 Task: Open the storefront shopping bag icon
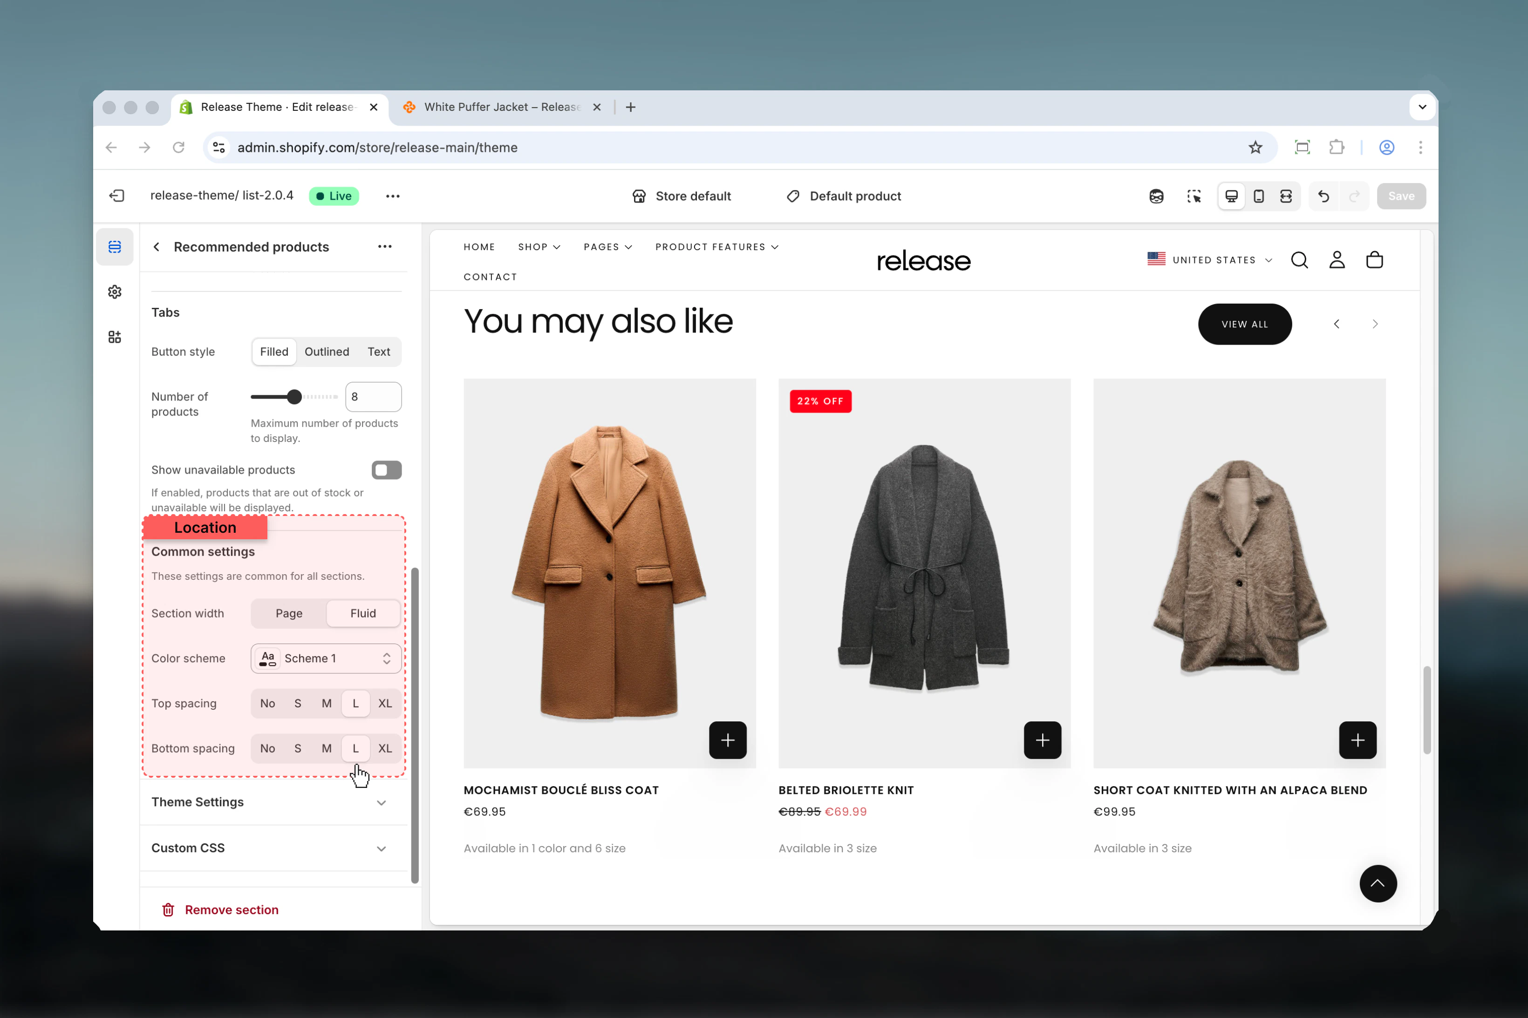1375,260
